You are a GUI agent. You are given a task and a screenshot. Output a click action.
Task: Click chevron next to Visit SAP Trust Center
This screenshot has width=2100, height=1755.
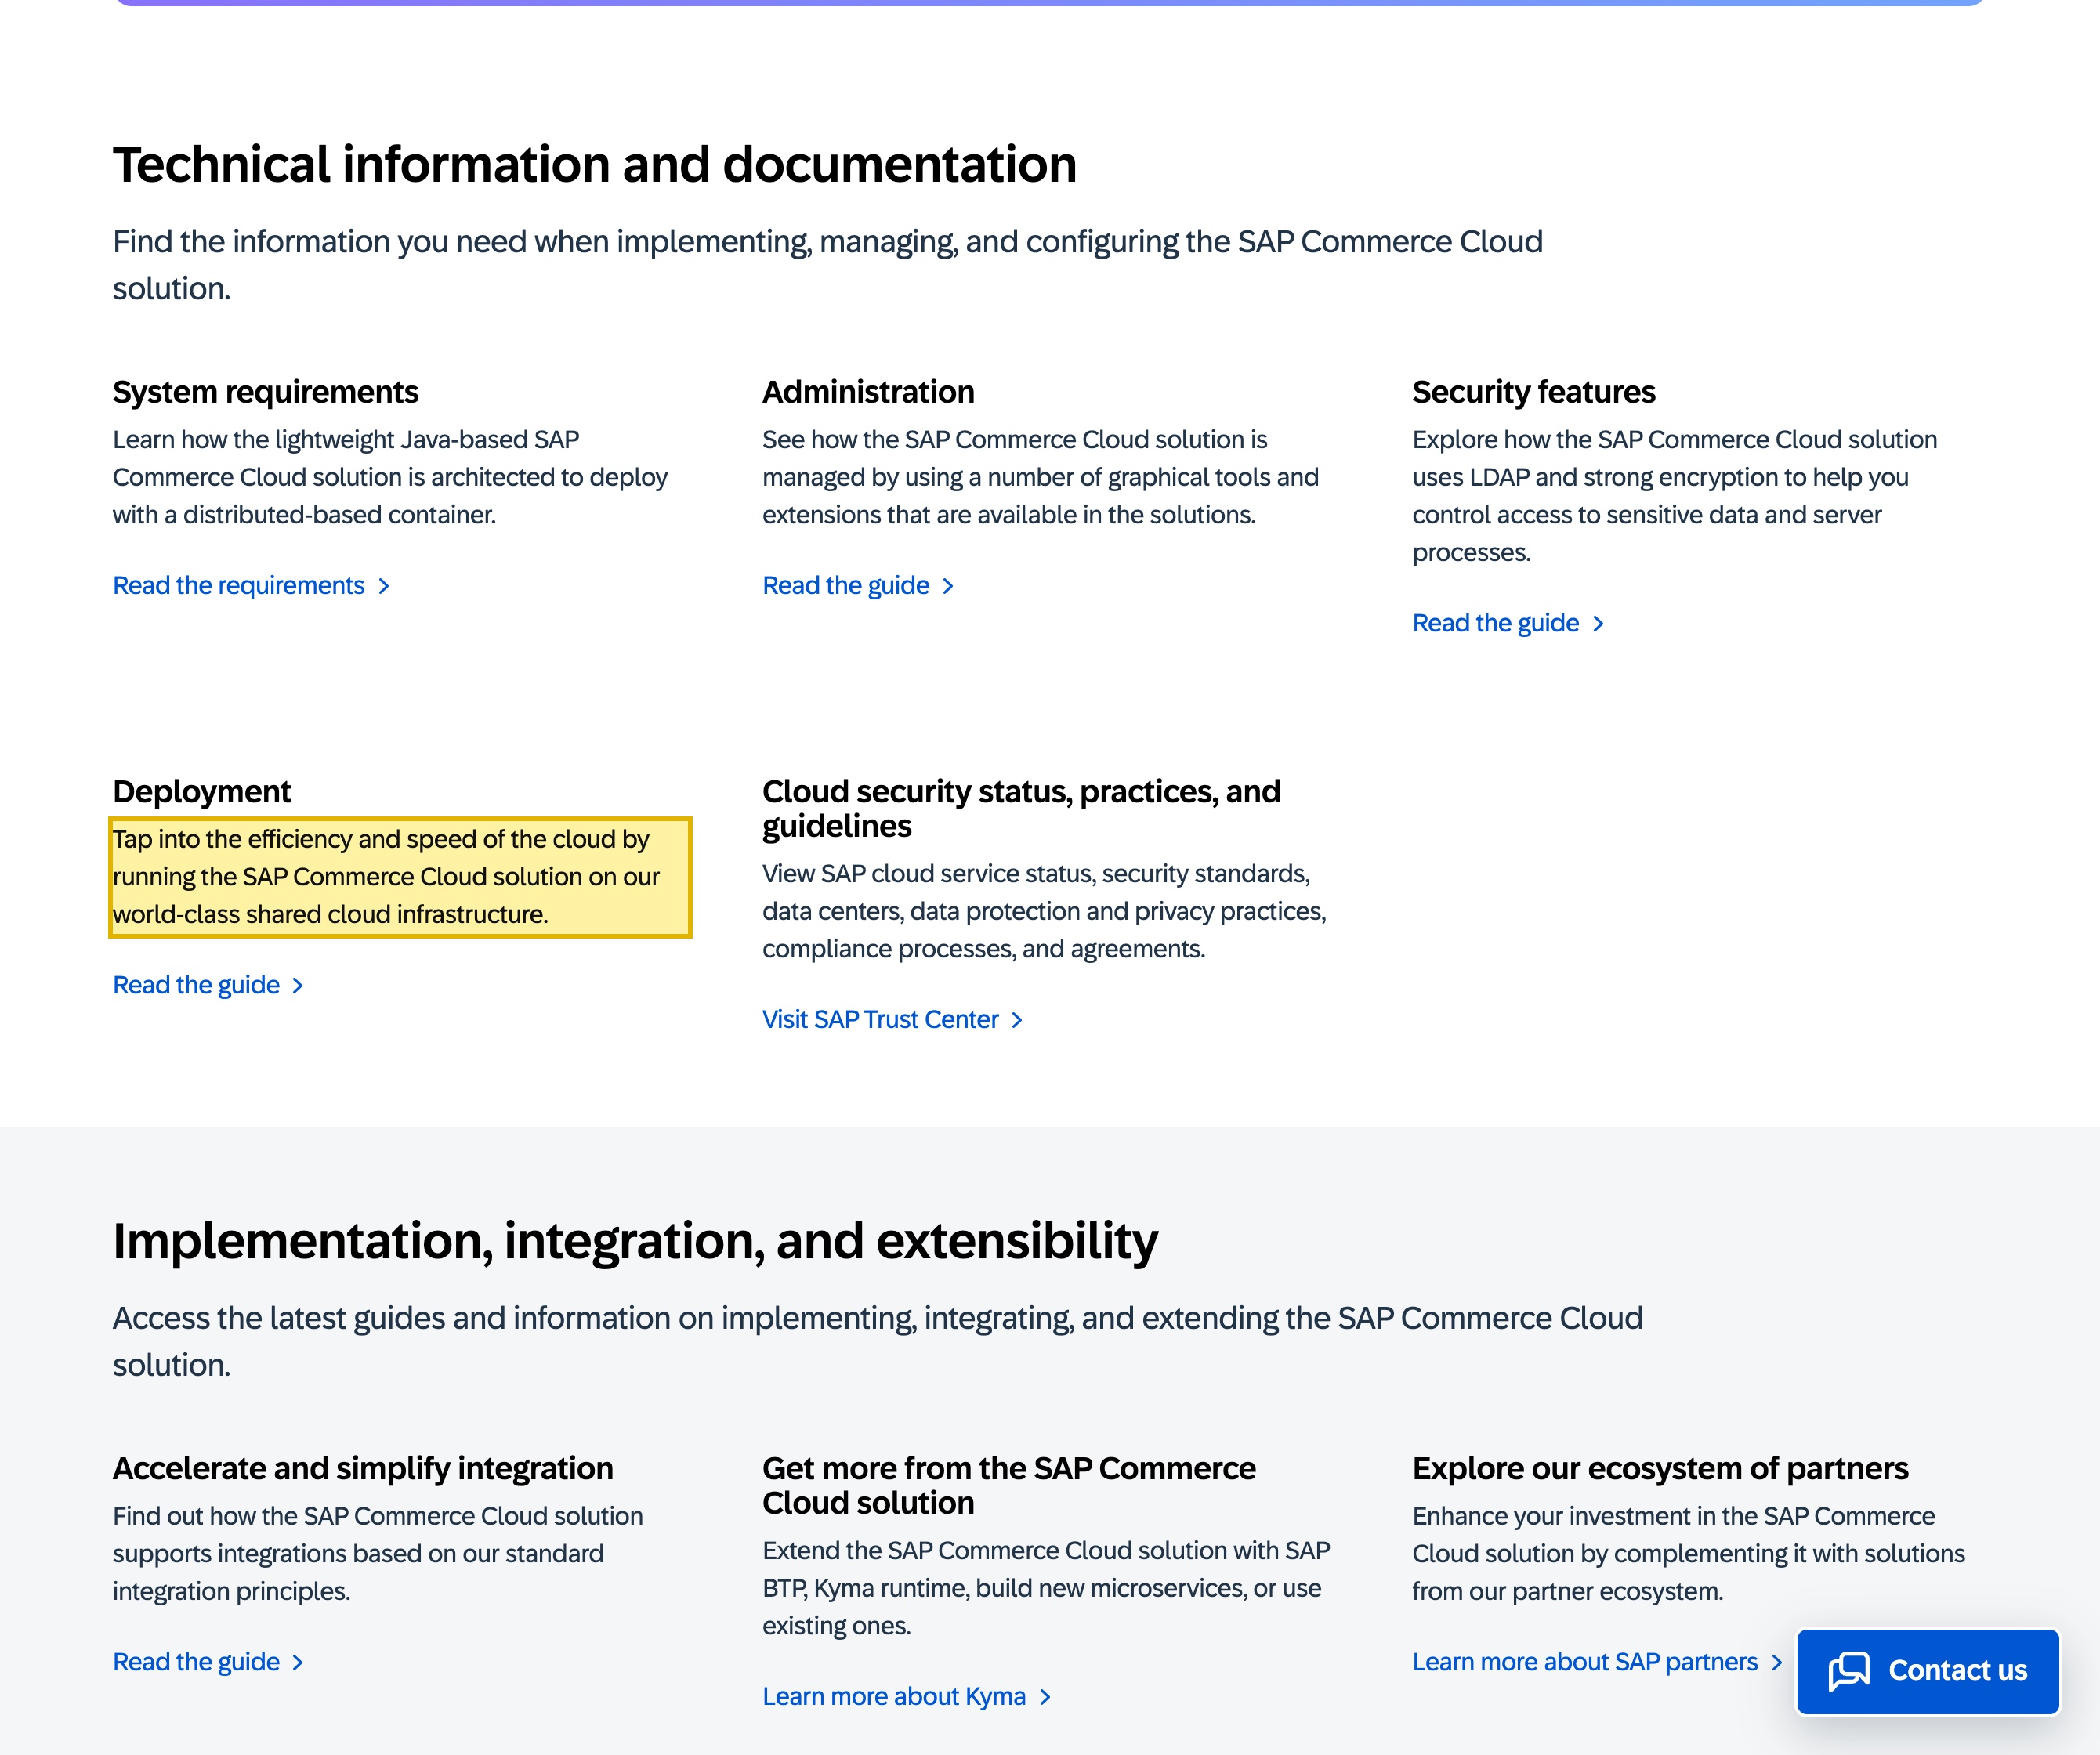[x=1017, y=1020]
